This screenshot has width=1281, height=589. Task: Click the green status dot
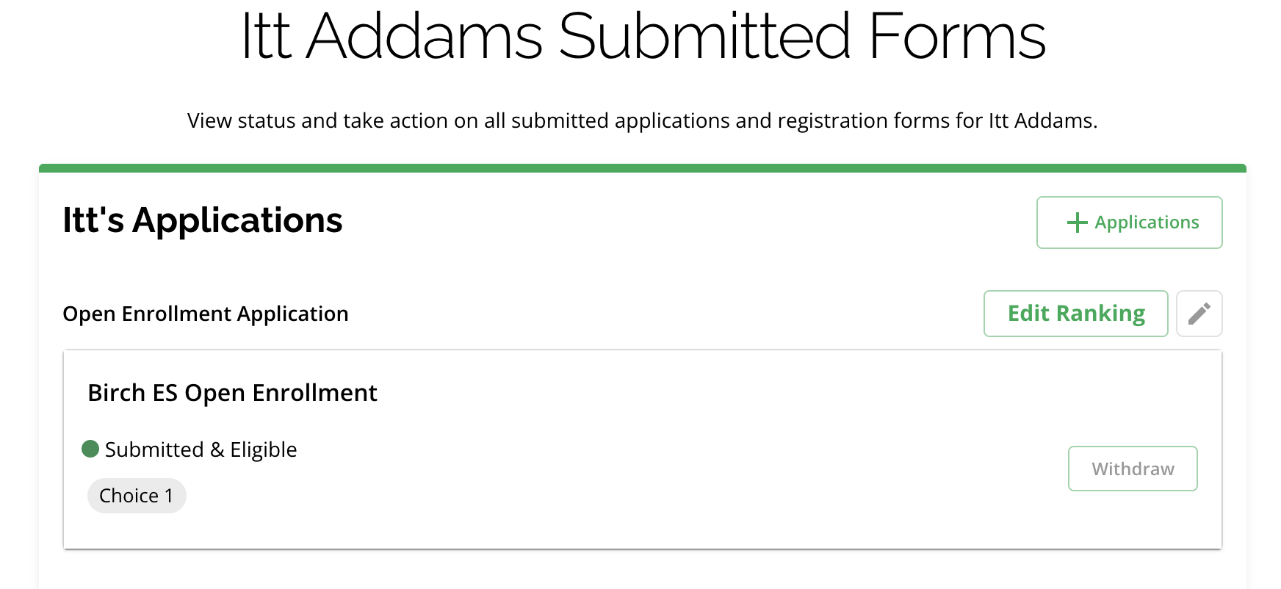click(90, 449)
